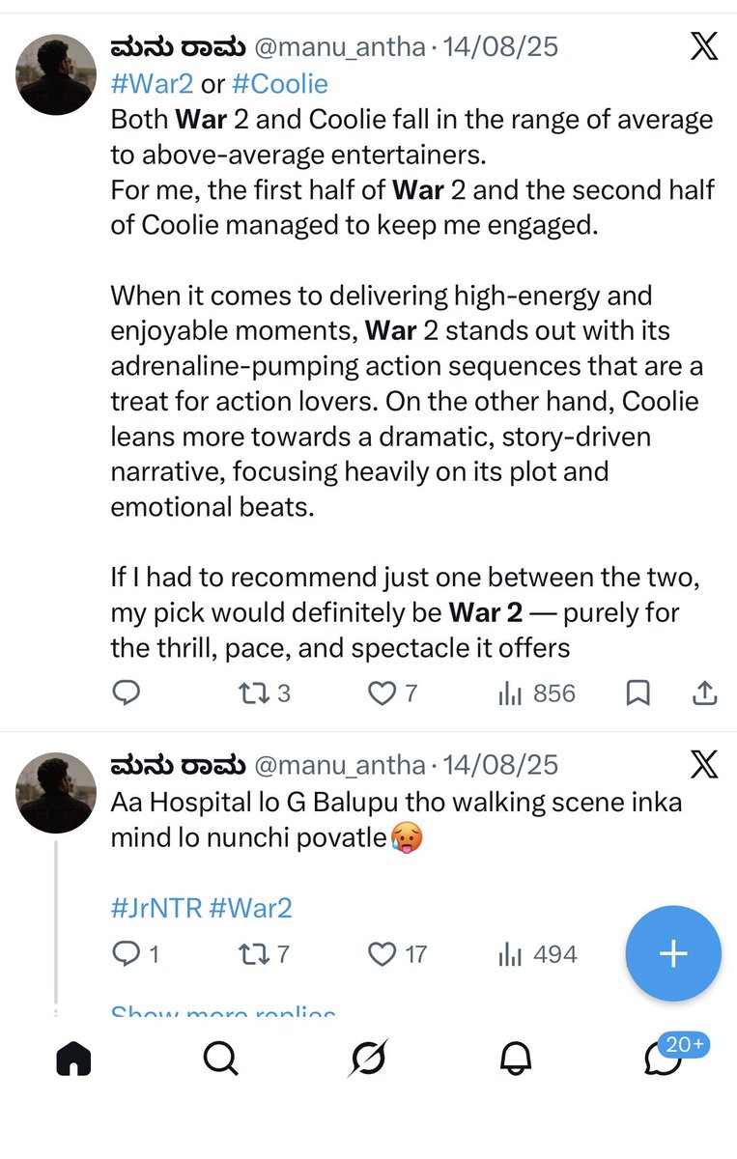This screenshot has width=737, height=1159.
Task: Open the Home tab in bottom navigation
Action: 73,1060
